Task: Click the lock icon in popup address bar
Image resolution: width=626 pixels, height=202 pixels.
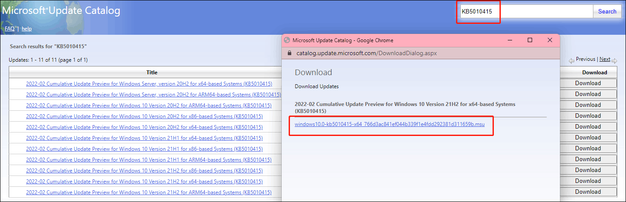Action: 290,53
